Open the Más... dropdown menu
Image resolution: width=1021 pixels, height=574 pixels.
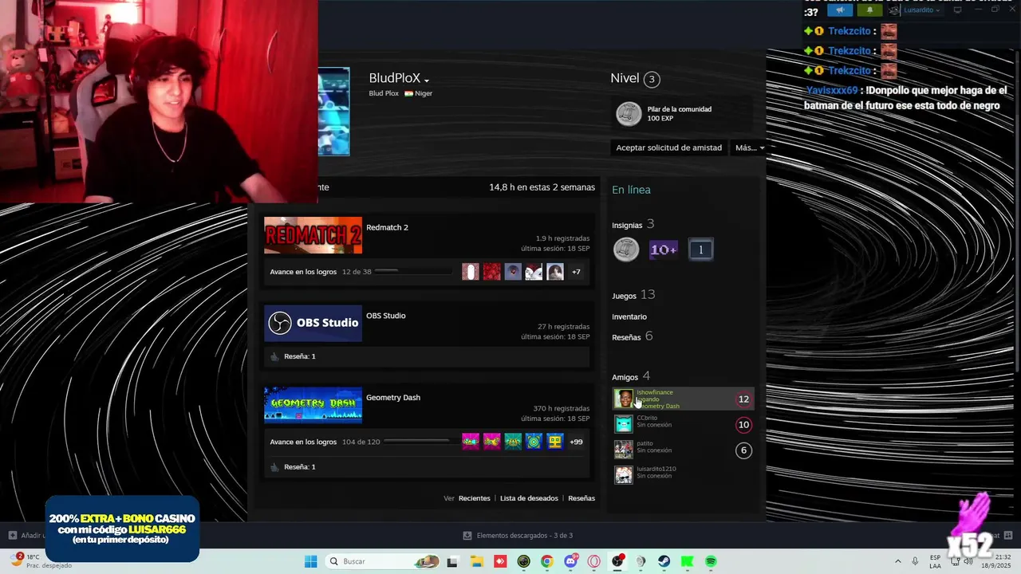pos(749,147)
